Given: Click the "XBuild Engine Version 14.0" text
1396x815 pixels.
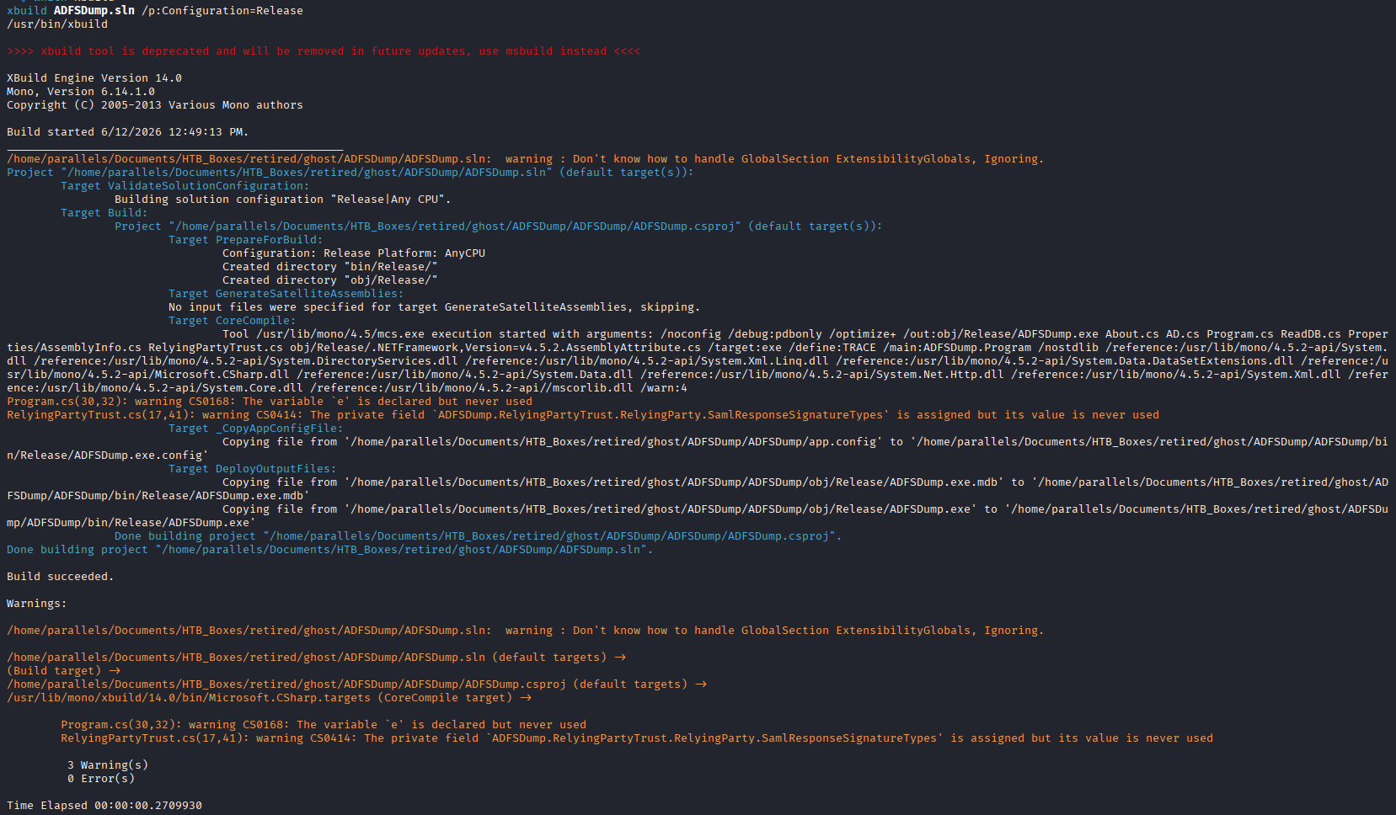Looking at the screenshot, I should (94, 78).
